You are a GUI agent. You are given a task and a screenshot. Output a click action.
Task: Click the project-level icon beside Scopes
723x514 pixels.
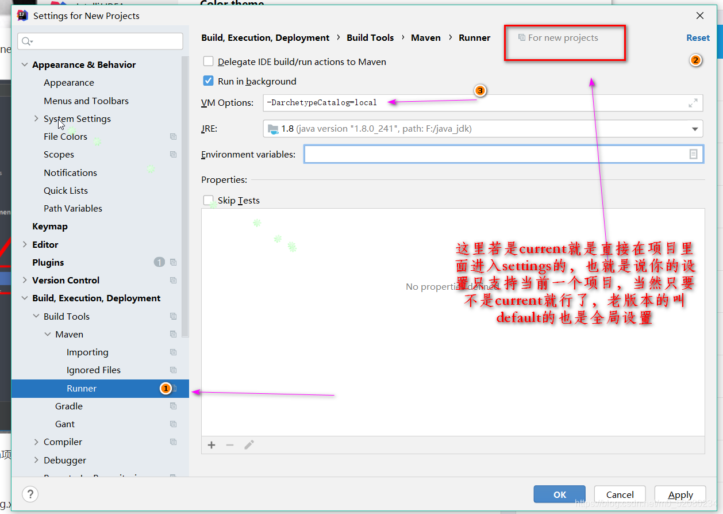(x=173, y=154)
